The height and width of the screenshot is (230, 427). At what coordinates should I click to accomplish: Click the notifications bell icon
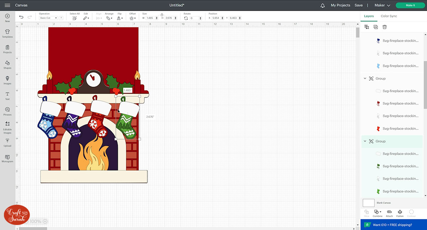(323, 5)
